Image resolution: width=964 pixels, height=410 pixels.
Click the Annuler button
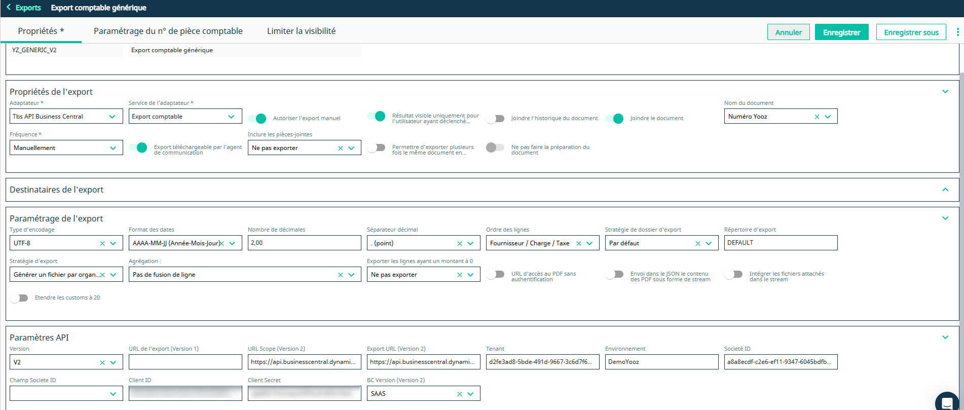[788, 32]
